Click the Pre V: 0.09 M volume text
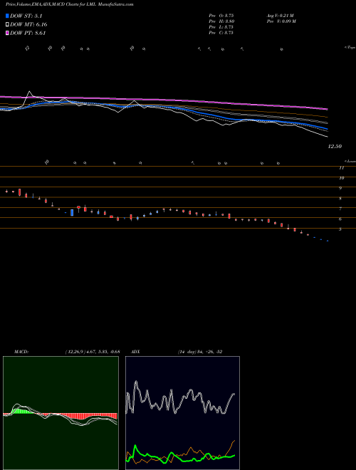 click(x=281, y=21)
